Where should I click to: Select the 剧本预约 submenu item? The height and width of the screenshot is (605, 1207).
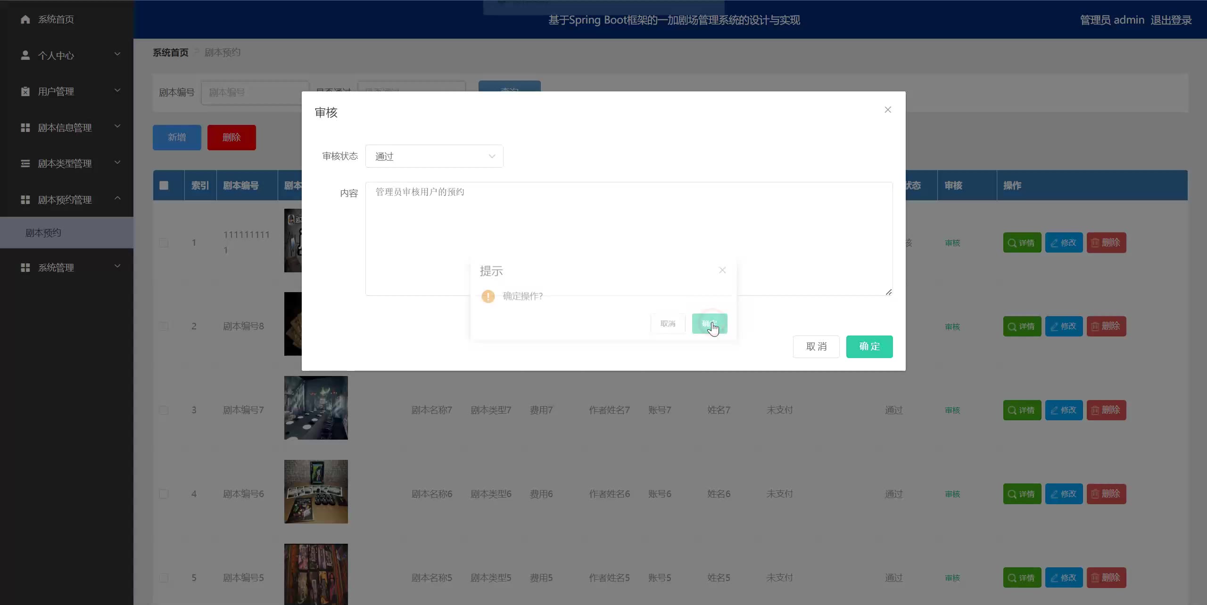[x=43, y=233]
